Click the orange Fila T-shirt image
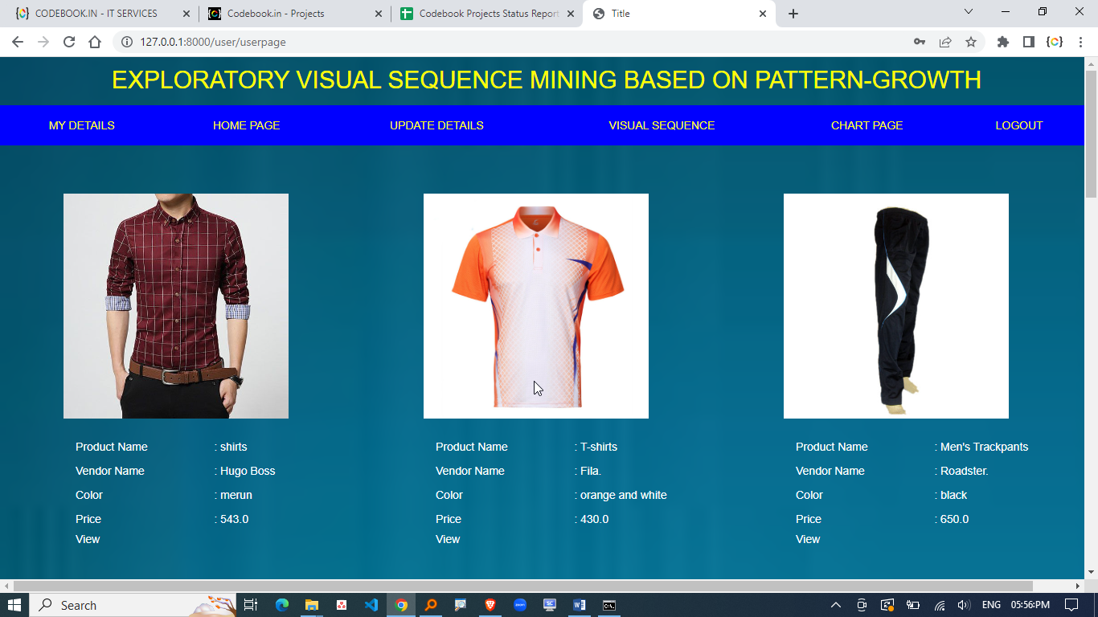The width and height of the screenshot is (1098, 617). point(536,306)
